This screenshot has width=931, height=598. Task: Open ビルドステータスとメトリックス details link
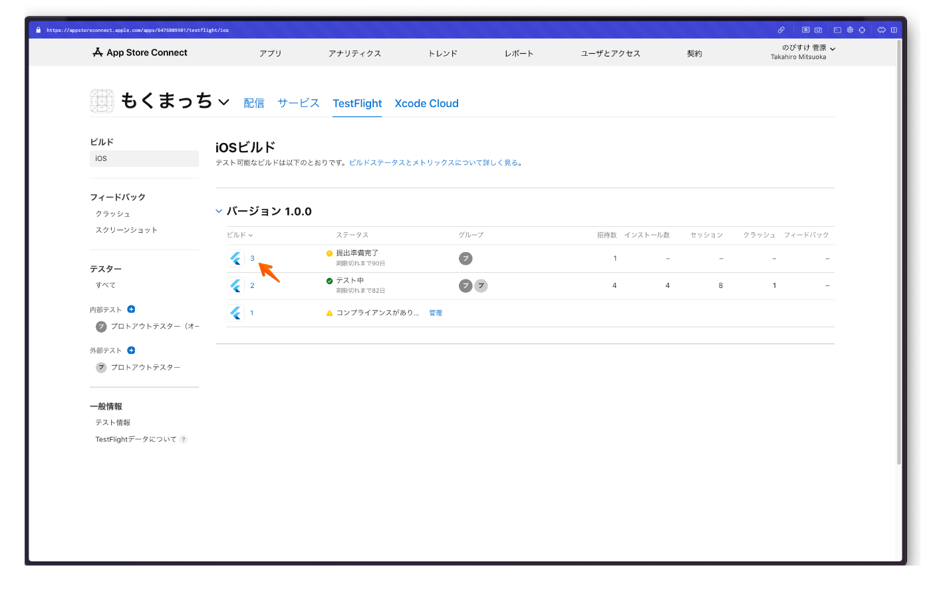coord(434,162)
